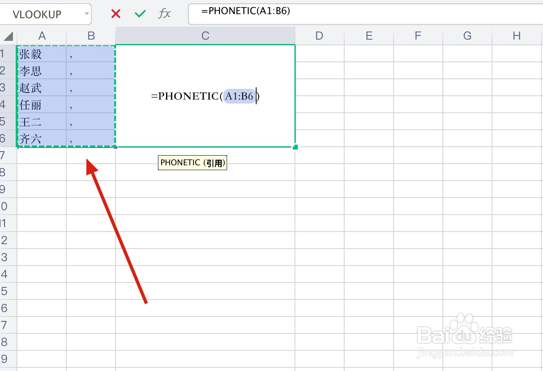The image size is (543, 371).
Task: Click cell containing 赵武
Action: click(42, 88)
